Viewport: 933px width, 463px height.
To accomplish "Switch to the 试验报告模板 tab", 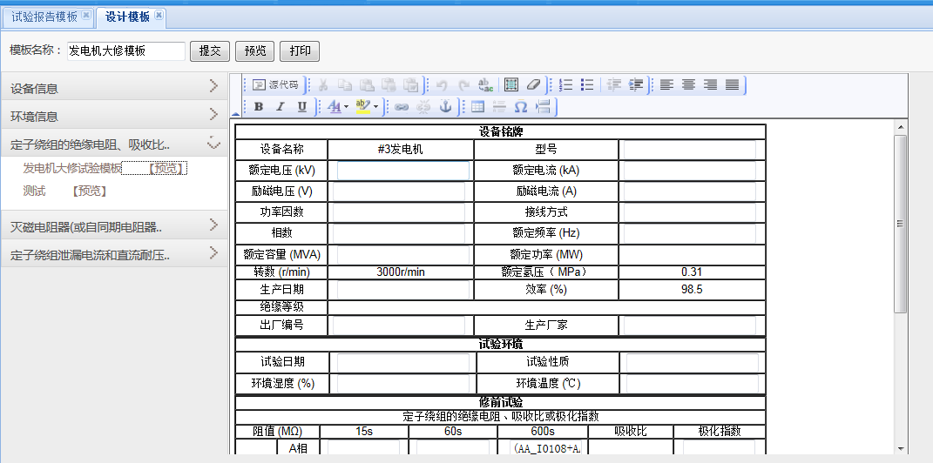I will (x=44, y=17).
